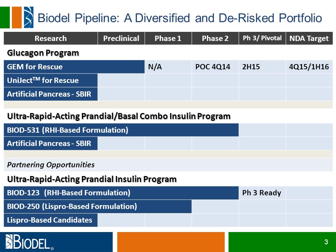Click the slide number 3
This screenshot has height=252, width=336.
(326, 242)
